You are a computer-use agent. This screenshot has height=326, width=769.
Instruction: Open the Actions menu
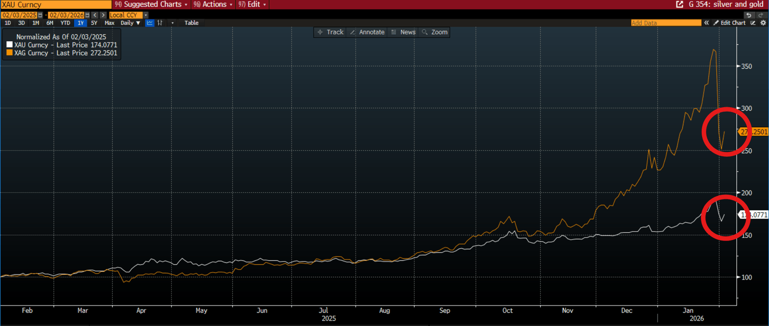coord(213,4)
